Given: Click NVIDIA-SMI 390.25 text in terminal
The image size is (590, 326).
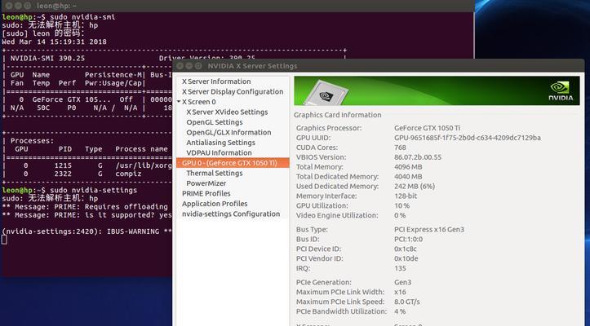Looking at the screenshot, I should pyautogui.click(x=47, y=59).
